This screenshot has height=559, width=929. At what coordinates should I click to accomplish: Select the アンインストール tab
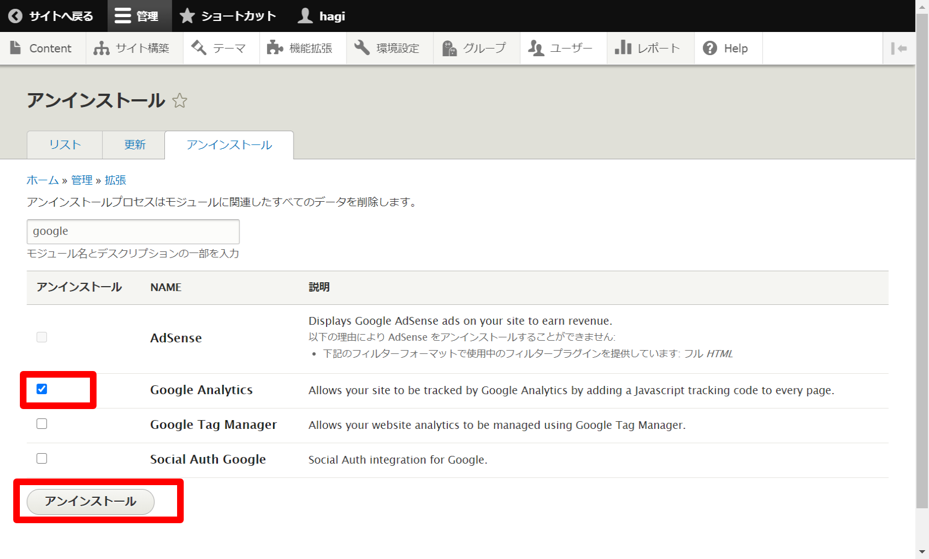(229, 145)
